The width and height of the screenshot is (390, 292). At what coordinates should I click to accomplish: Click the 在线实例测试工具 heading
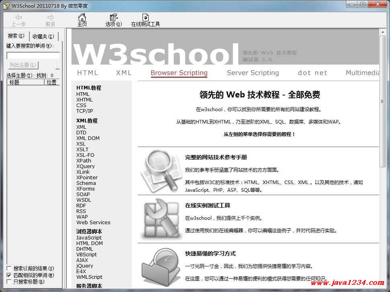208,206
